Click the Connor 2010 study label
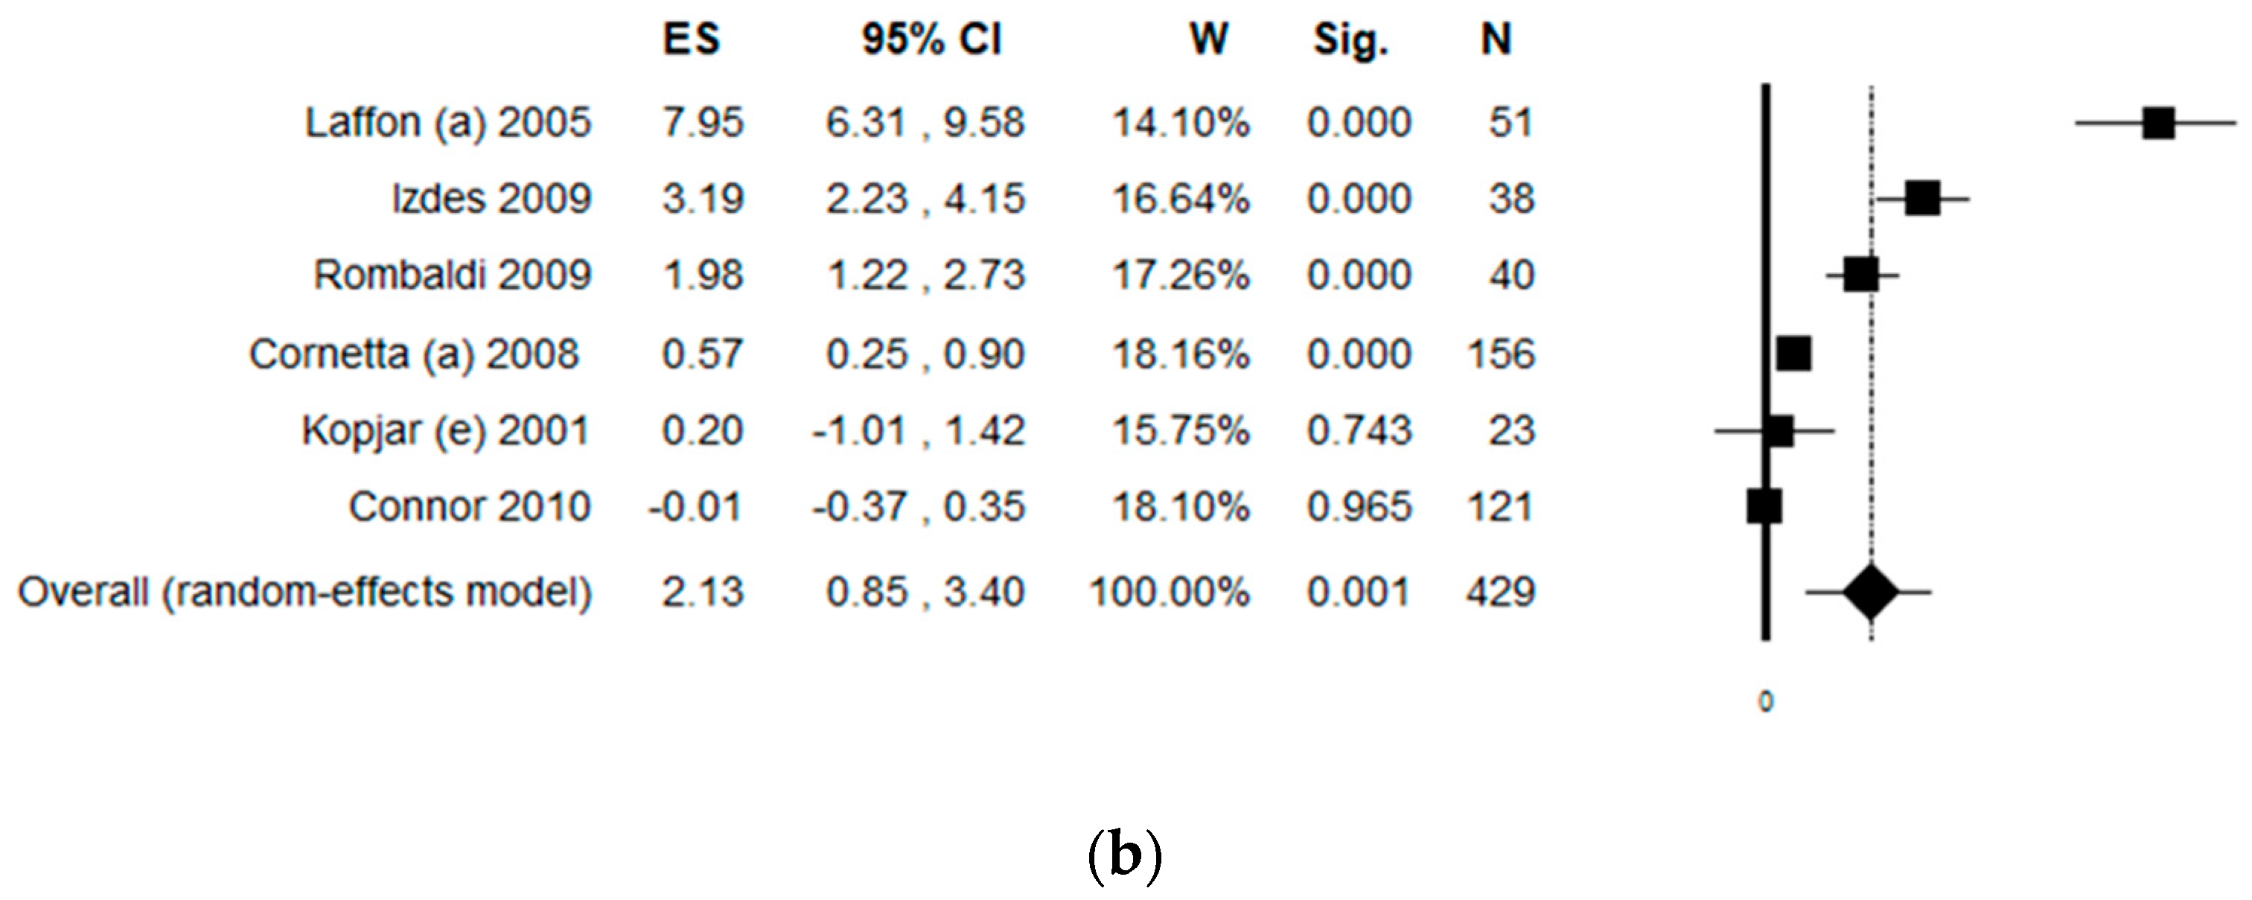Viewport: 2252px width, 900px height. (470, 507)
